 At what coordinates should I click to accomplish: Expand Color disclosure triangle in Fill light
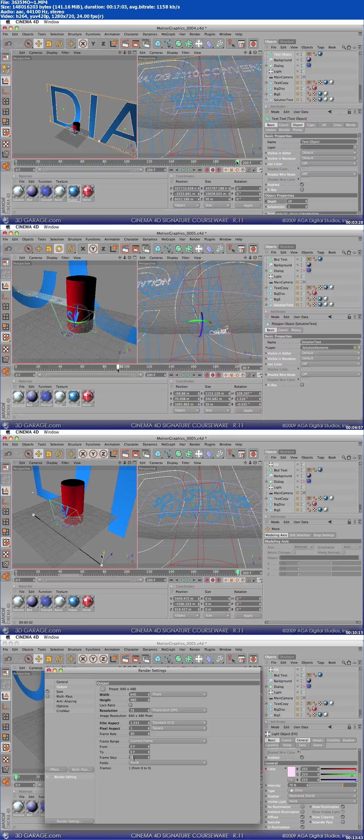coord(285,769)
